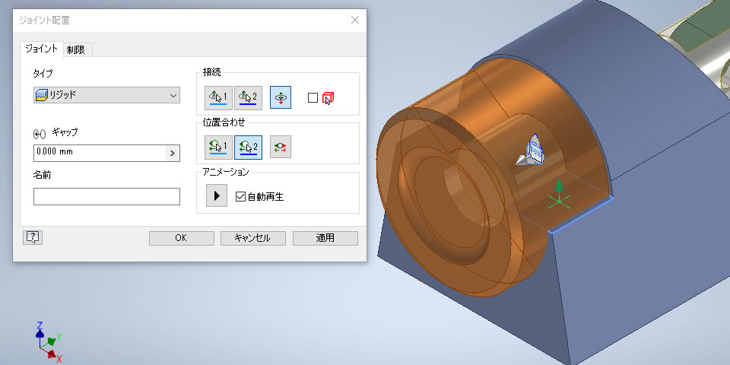Click the invert alignment button in 位置合わせ

[x=281, y=148]
